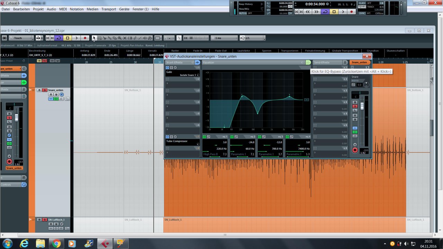Enable record in the inspector channel strip

pos(9,162)
